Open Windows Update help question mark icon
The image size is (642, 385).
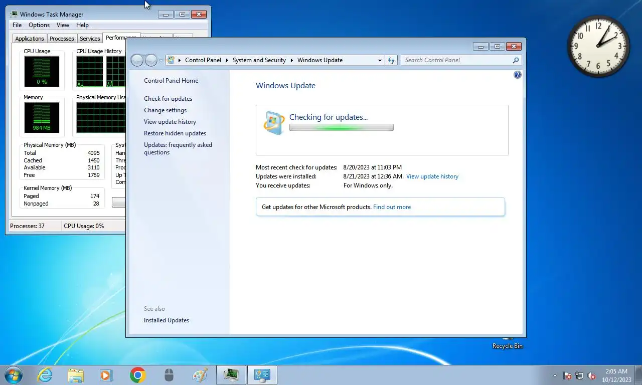(x=518, y=75)
